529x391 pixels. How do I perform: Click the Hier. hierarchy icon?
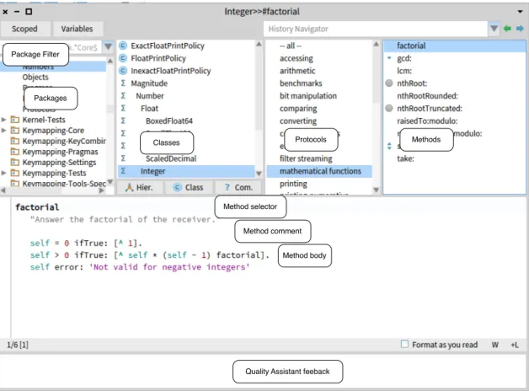click(129, 187)
